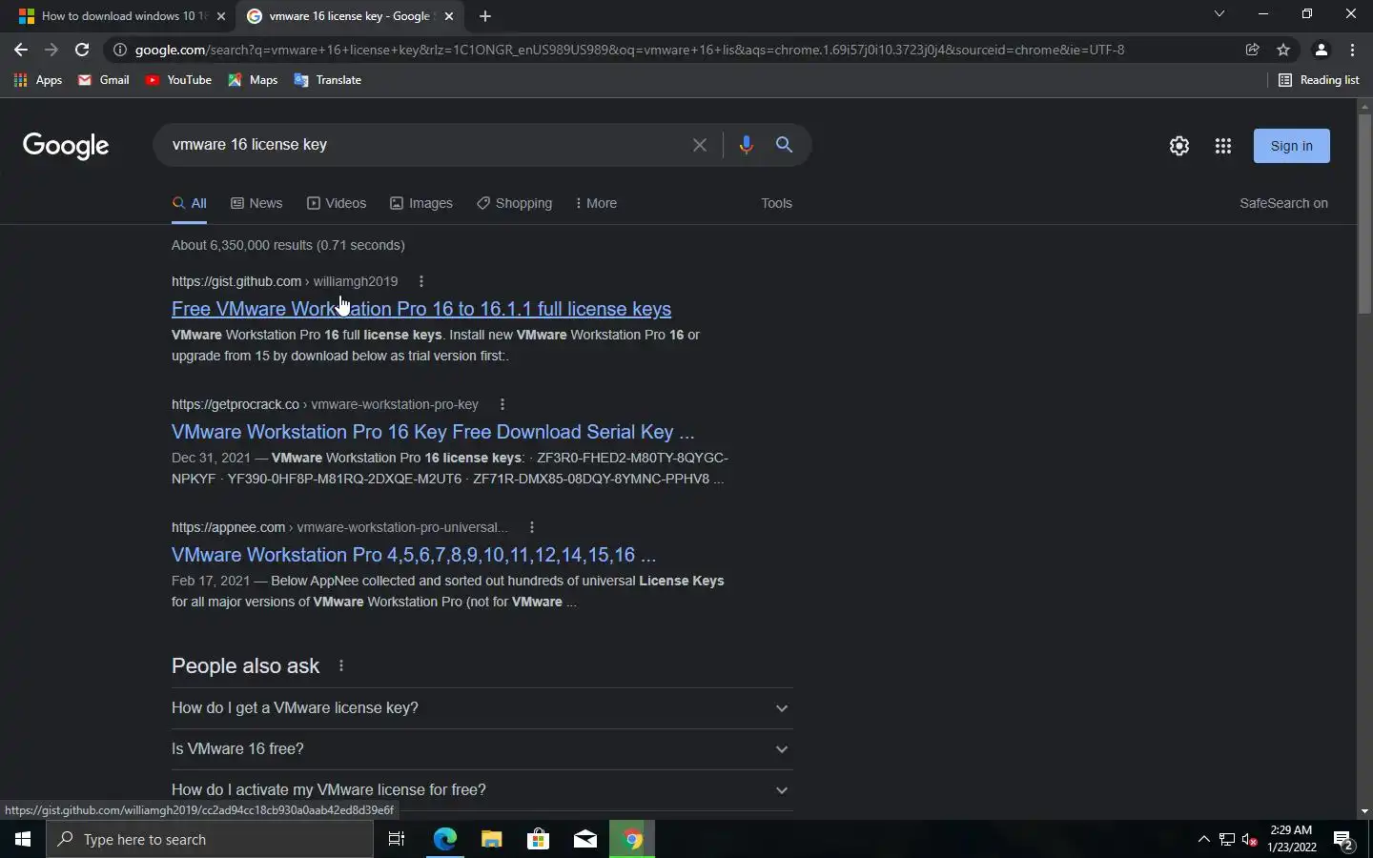Click the Sign in button
Screen dimensions: 1373x858
(1291, 146)
